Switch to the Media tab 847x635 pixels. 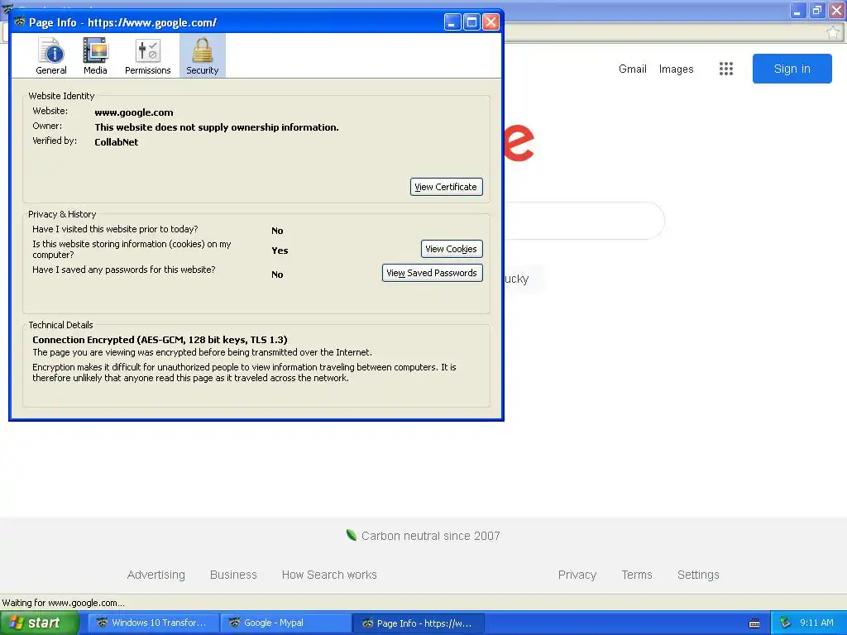coord(95,55)
